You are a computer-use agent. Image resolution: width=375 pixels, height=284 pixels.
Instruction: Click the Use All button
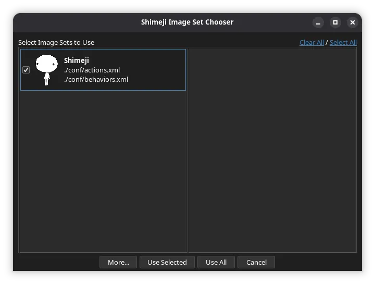point(216,262)
